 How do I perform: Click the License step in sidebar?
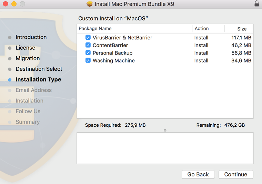coord(26,48)
